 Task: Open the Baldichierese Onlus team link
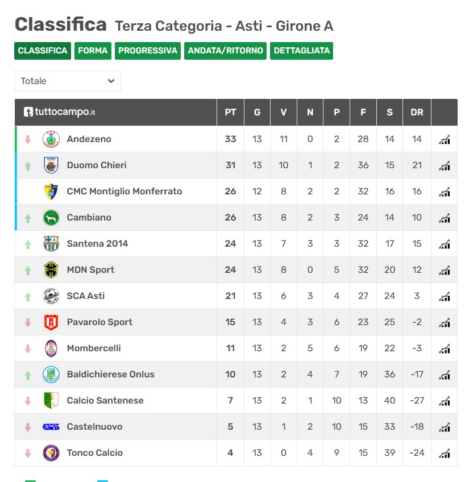point(111,375)
